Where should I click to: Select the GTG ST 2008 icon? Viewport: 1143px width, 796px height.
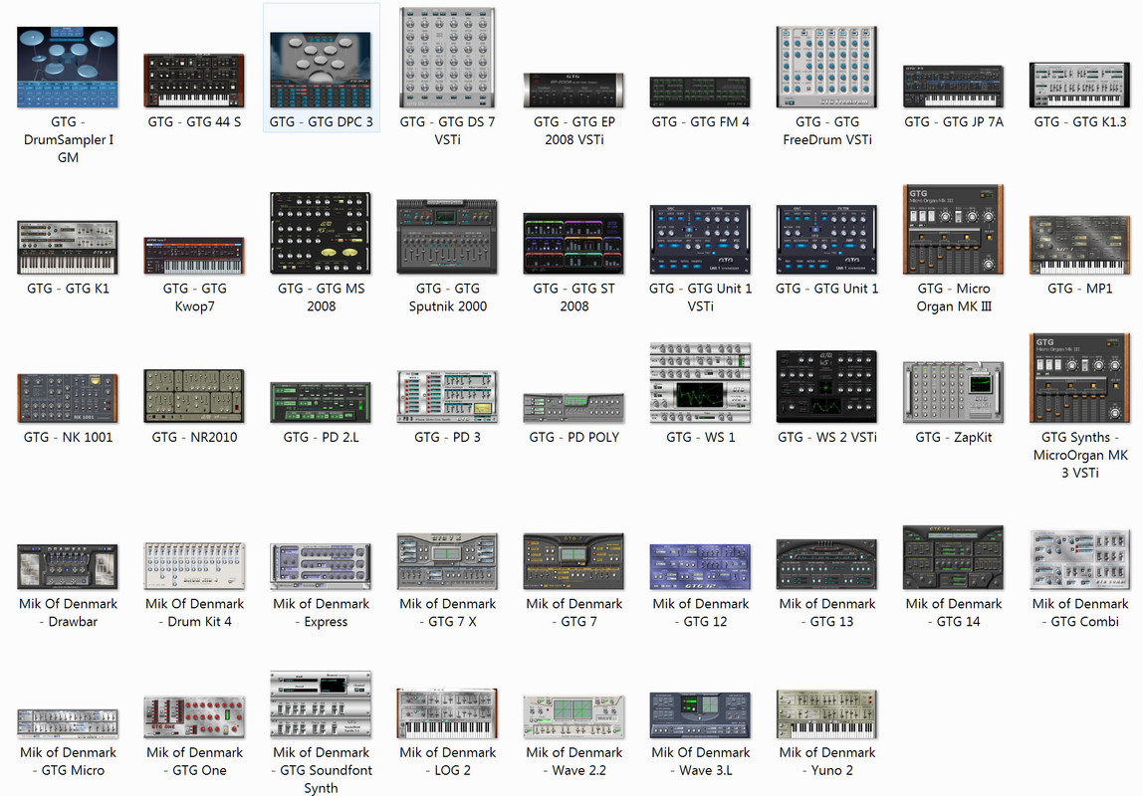coord(573,243)
